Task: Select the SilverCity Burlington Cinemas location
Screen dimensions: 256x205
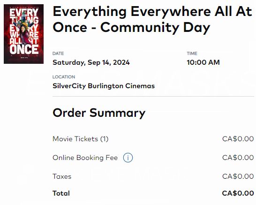Action: pyautogui.click(x=104, y=86)
